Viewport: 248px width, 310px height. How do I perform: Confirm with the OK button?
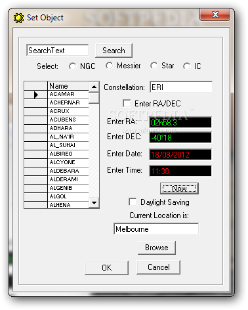pos(106,267)
